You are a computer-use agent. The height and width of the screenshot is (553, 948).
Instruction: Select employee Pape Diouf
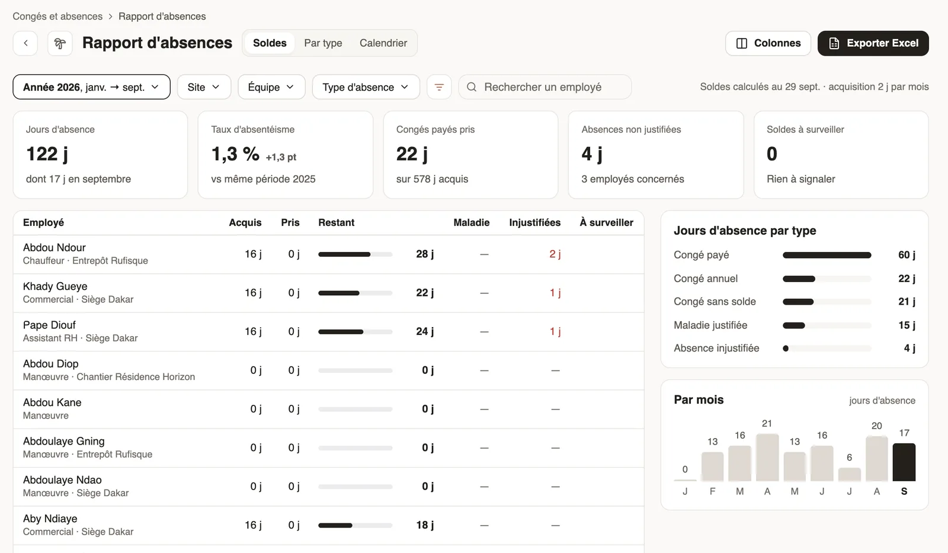coord(328,332)
